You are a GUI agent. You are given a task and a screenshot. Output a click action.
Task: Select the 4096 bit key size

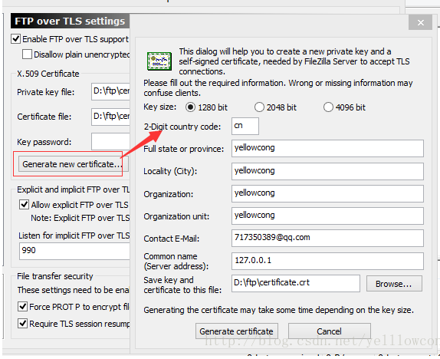328,107
